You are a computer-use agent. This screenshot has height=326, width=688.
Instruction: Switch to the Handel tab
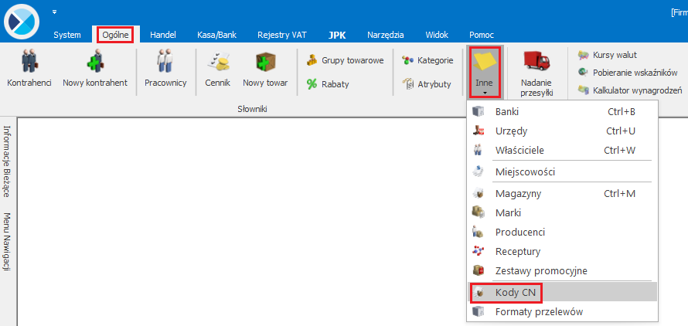pyautogui.click(x=163, y=35)
